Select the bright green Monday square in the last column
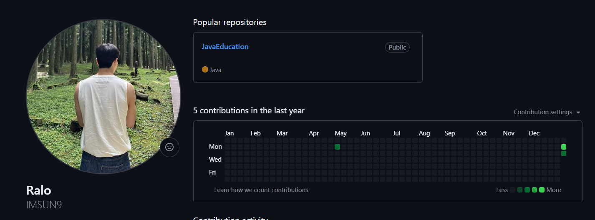This screenshot has height=220, width=595. click(x=564, y=147)
